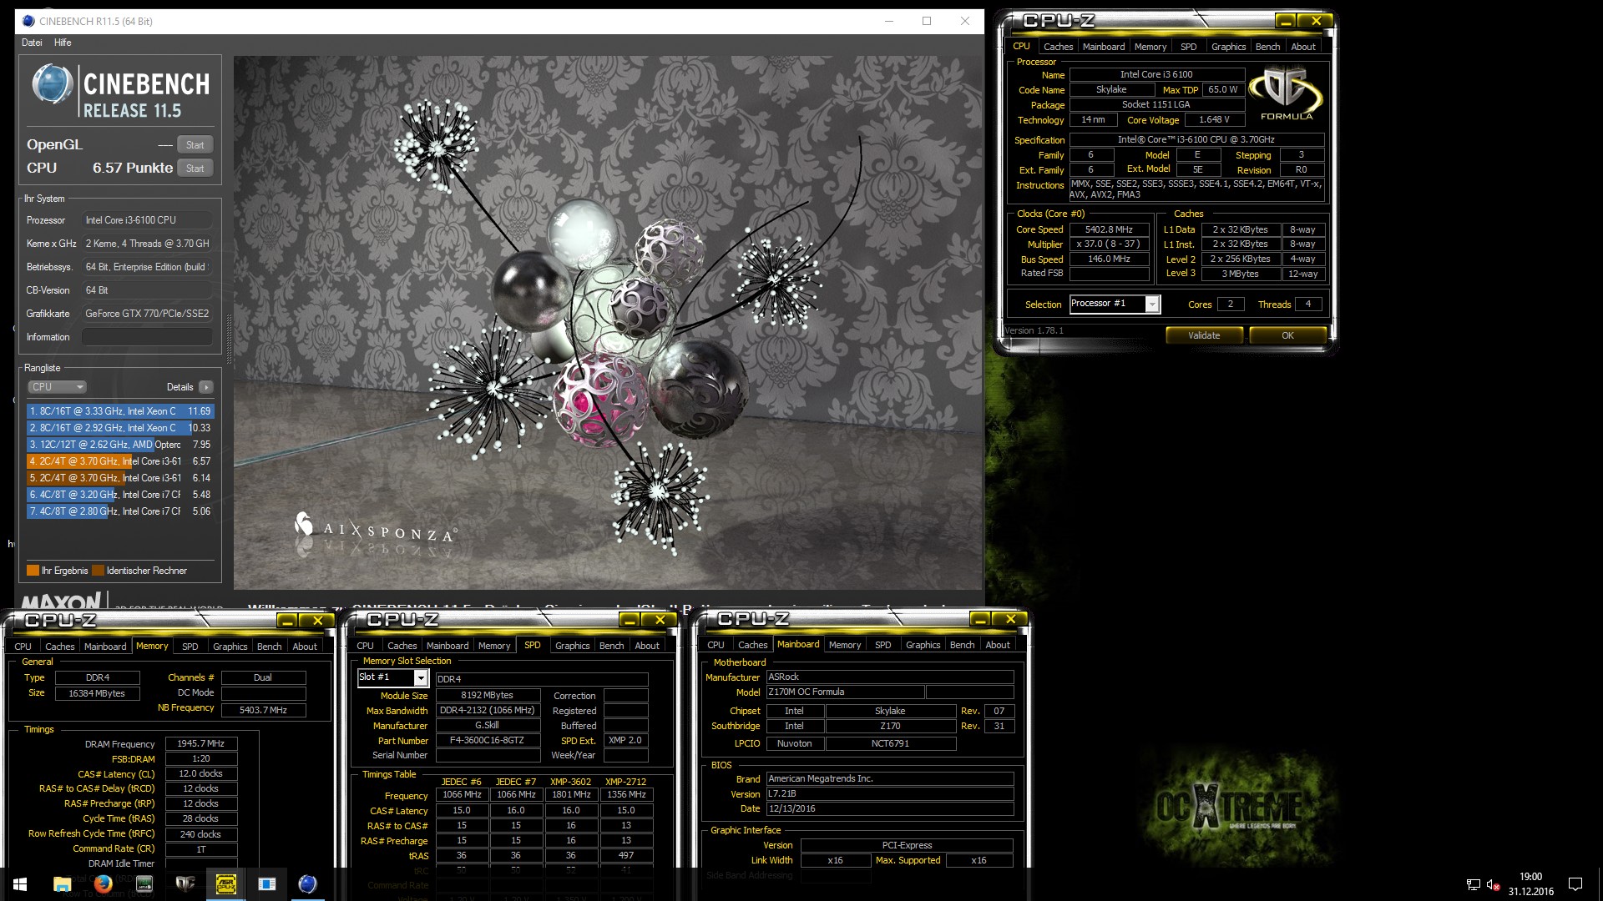Click the Cinebench globe logo
The width and height of the screenshot is (1603, 901).
52,84
